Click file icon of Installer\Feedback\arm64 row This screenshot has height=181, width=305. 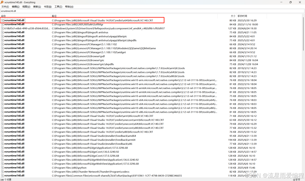pyautogui.click(x=2, y=140)
